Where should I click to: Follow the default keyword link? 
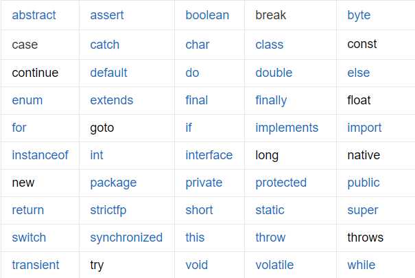108,73
